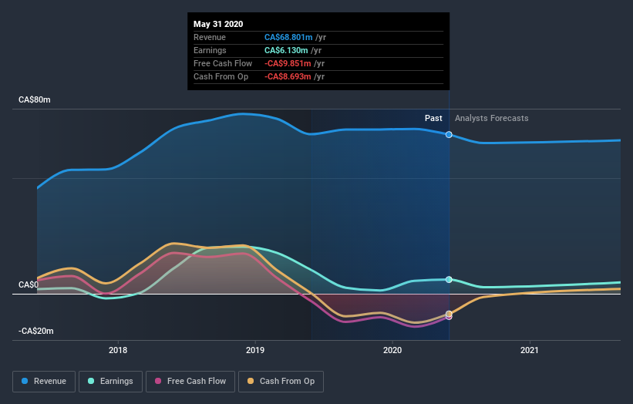The image size is (633, 404).
Task: Toggle the Cash From Op legend series
Action: point(281,382)
